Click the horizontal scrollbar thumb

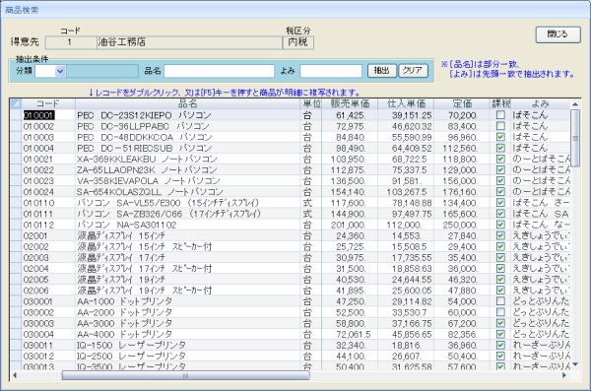tap(185, 375)
